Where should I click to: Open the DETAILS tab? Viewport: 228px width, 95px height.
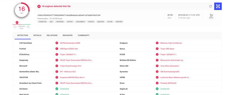37,35
